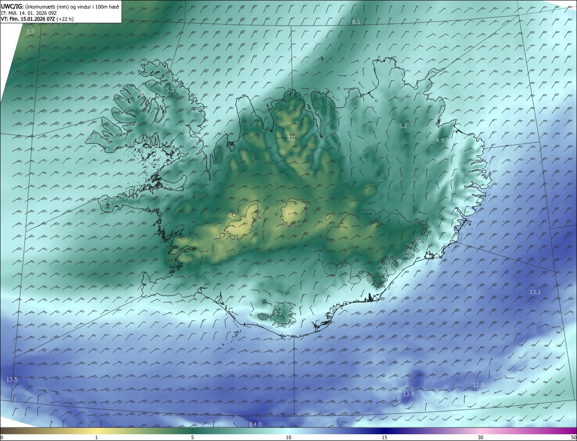Click the 13.4 value label on the map
The image size is (577, 441).
coord(408,394)
